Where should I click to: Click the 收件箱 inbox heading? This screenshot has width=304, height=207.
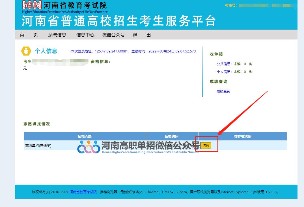pos(217,54)
